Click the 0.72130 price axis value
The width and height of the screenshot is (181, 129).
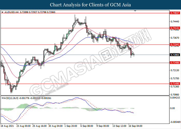pyautogui.click(x=175, y=70)
